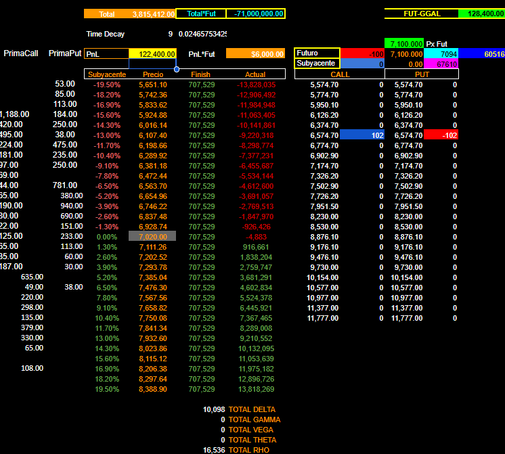The width and height of the screenshot is (505, 454).
Task: Click the TOTAL RHO label
Action: [249, 450]
